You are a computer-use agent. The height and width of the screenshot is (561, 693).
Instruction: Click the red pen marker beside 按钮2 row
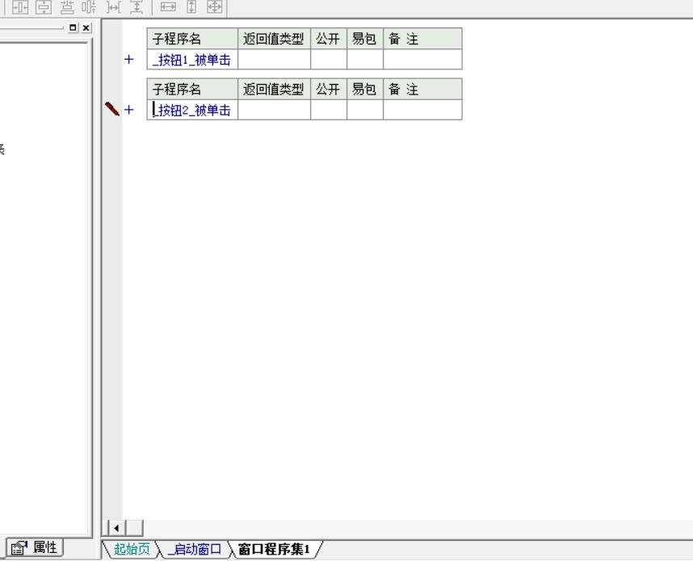[112, 109]
